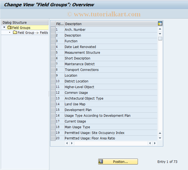Select the row marker for Measurement Structure

[53, 52]
